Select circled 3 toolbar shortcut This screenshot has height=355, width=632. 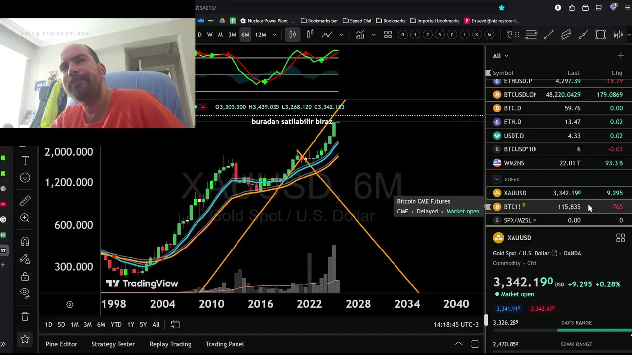click(440, 35)
